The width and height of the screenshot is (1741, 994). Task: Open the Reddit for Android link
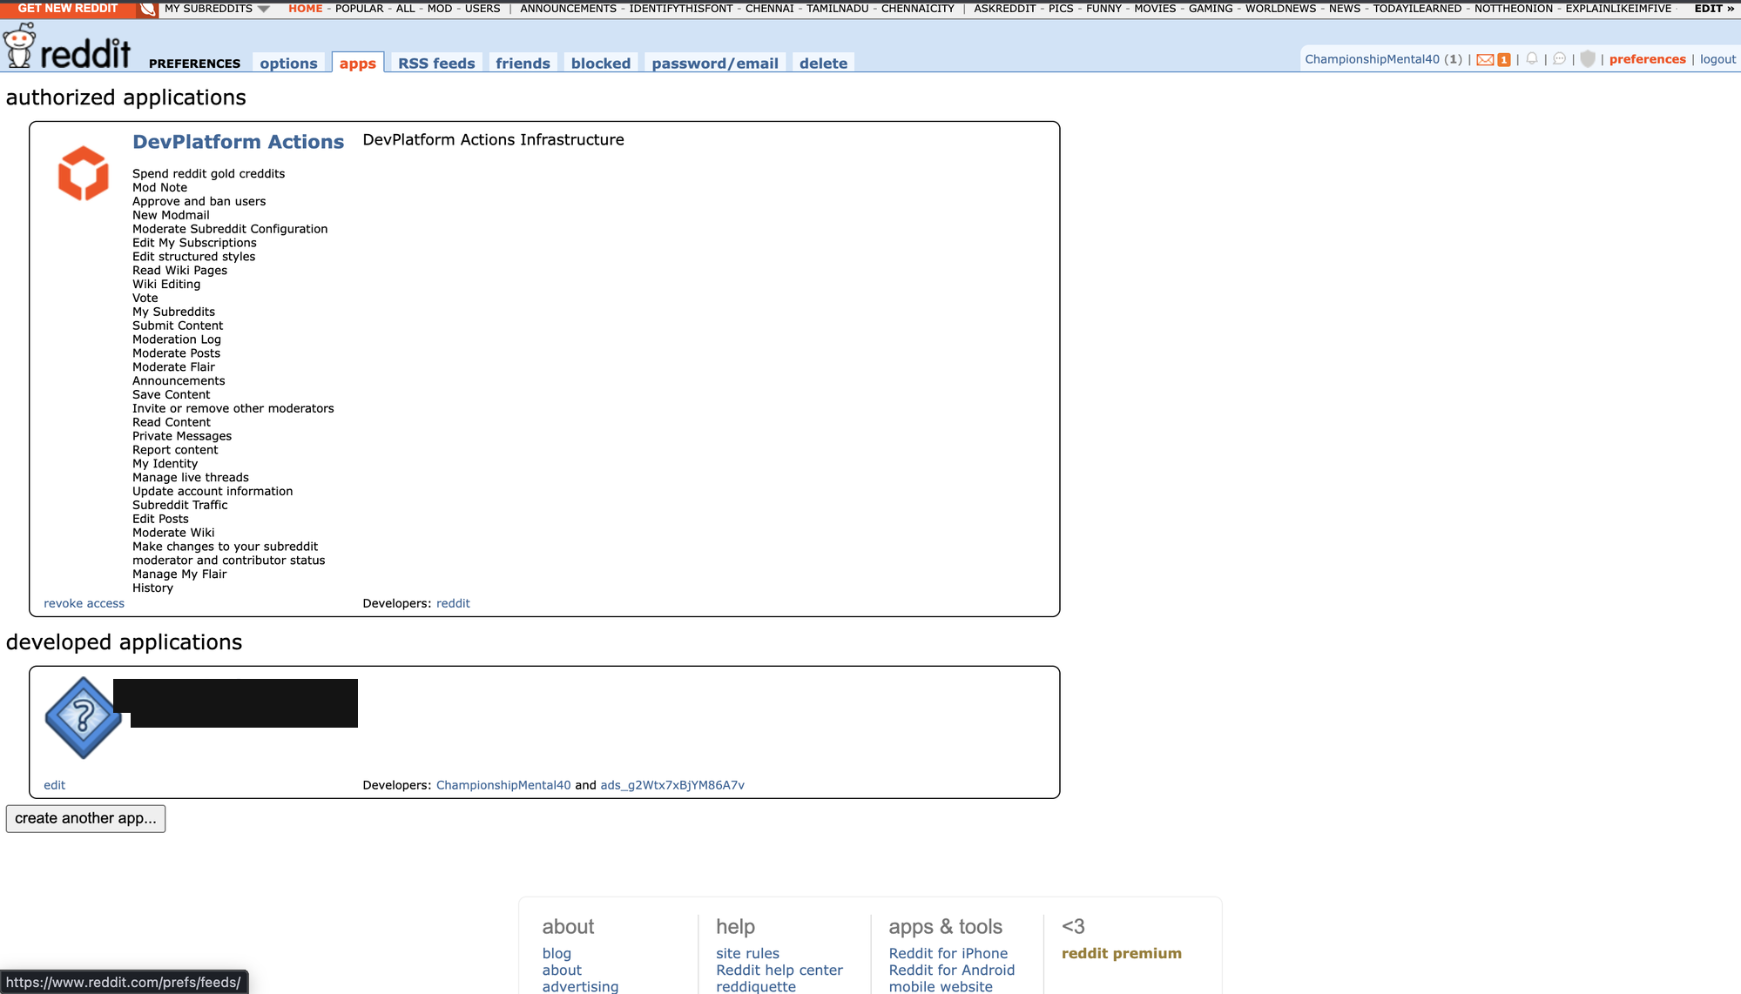coord(951,970)
